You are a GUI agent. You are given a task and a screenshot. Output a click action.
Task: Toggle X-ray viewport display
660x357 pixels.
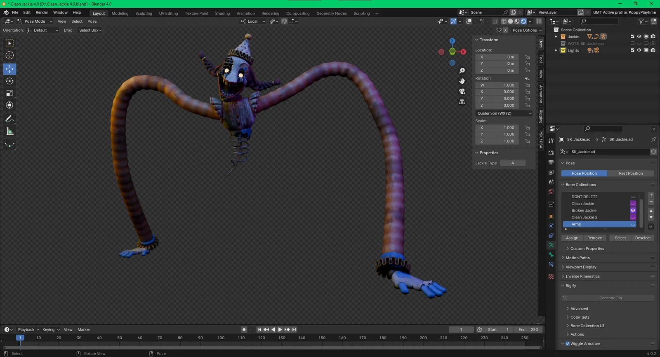(495, 21)
